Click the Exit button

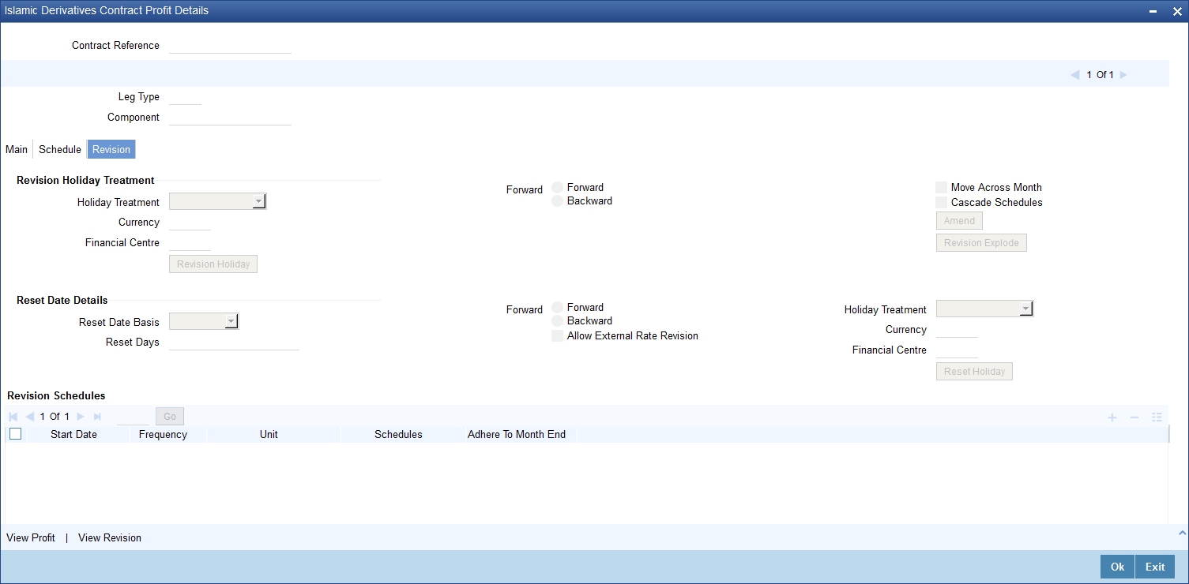point(1155,567)
